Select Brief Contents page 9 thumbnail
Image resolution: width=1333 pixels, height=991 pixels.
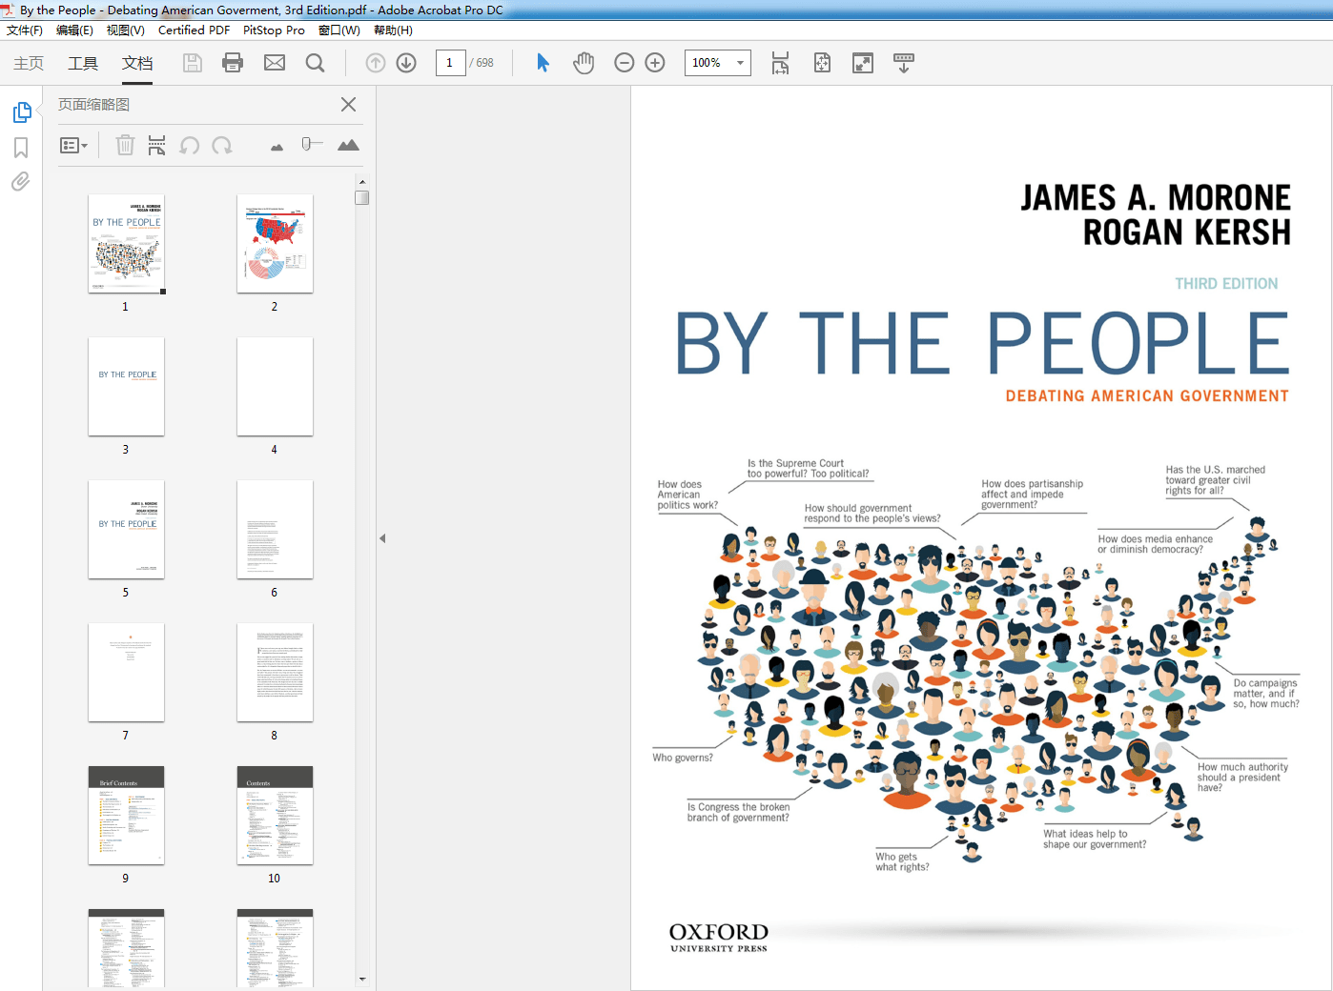click(x=126, y=816)
